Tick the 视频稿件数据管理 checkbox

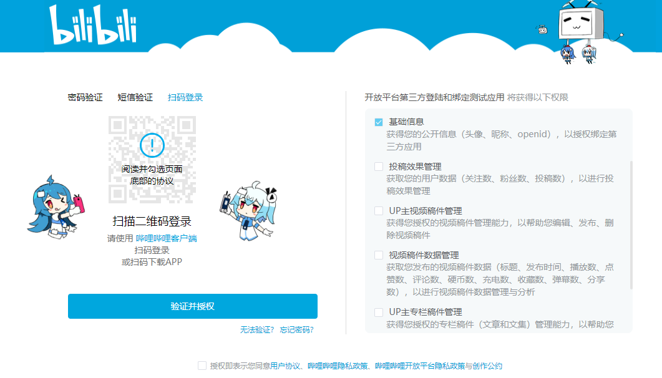(x=379, y=255)
